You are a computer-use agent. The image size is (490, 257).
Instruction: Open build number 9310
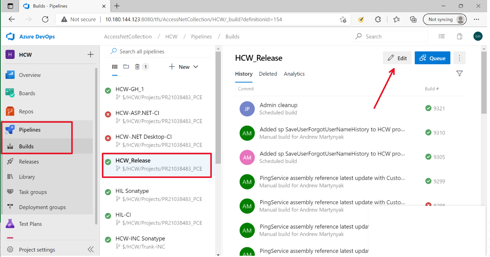pos(439,133)
